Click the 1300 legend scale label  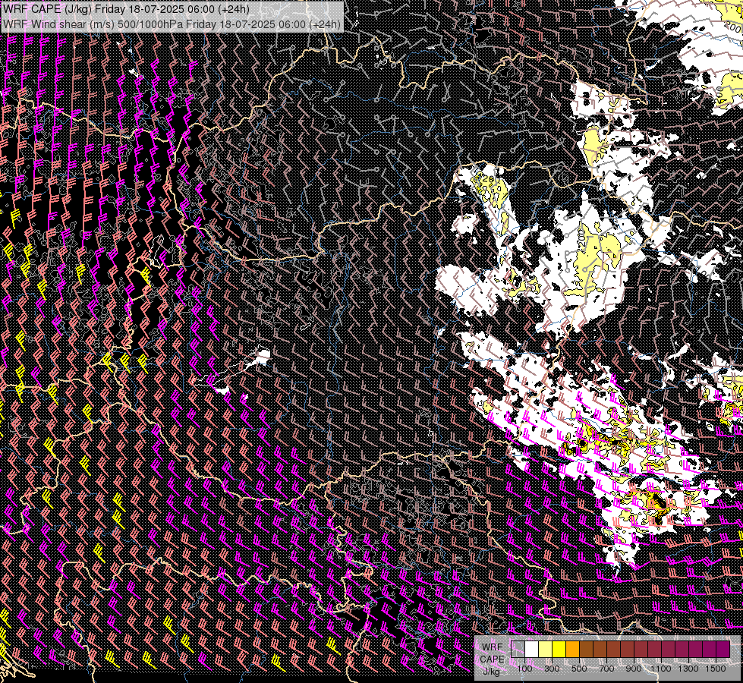[688, 669]
